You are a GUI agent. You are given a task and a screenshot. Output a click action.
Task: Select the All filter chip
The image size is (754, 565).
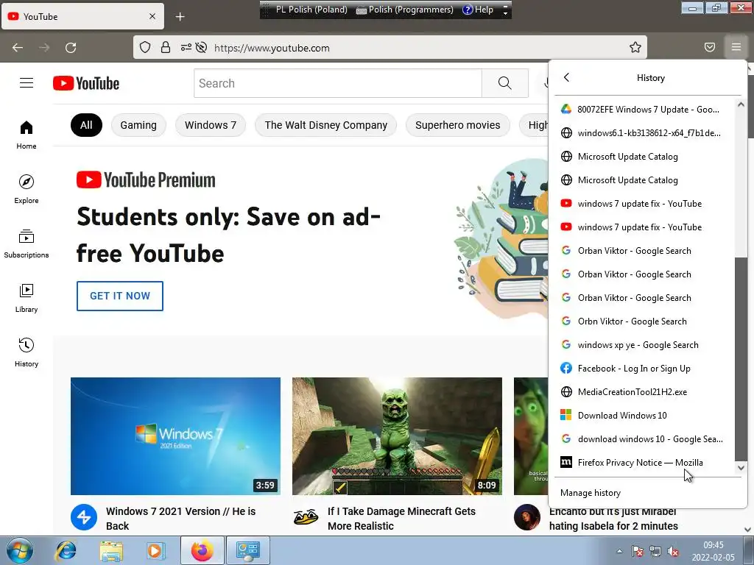point(86,125)
